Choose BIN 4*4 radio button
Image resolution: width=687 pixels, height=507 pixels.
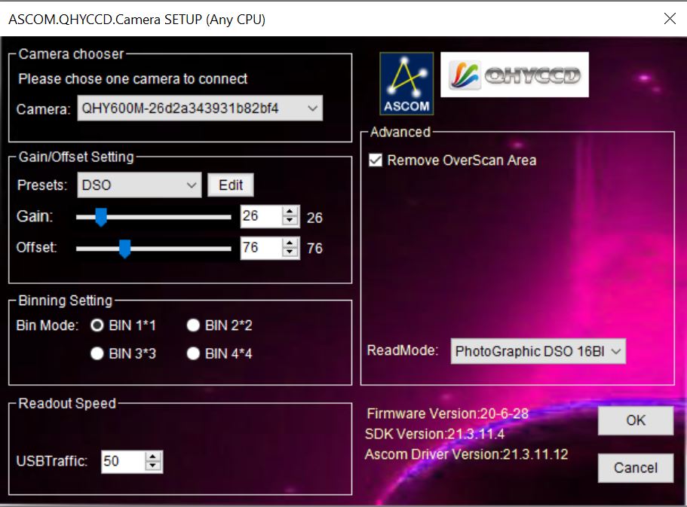pos(194,353)
